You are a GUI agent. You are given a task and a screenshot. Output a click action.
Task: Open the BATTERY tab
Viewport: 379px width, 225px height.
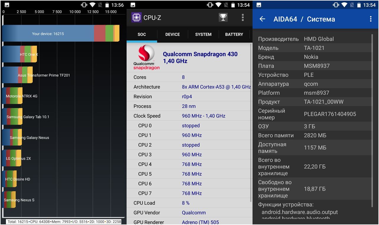234,35
